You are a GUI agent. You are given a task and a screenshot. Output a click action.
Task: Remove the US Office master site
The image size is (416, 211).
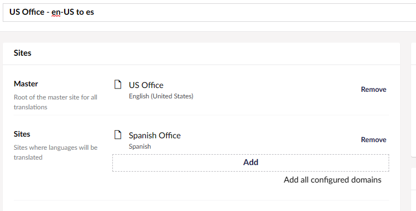[x=374, y=90]
